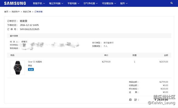Image resolution: width=178 pixels, height=108 pixels.
Task: Expand the chevron next to 智能手机
Action: pos(44,4)
